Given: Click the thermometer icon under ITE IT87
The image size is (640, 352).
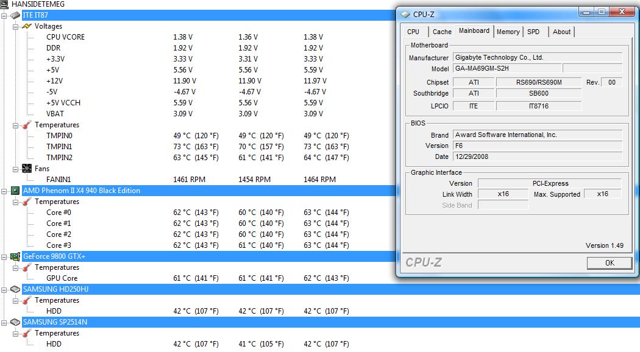Looking at the screenshot, I should coord(27,125).
